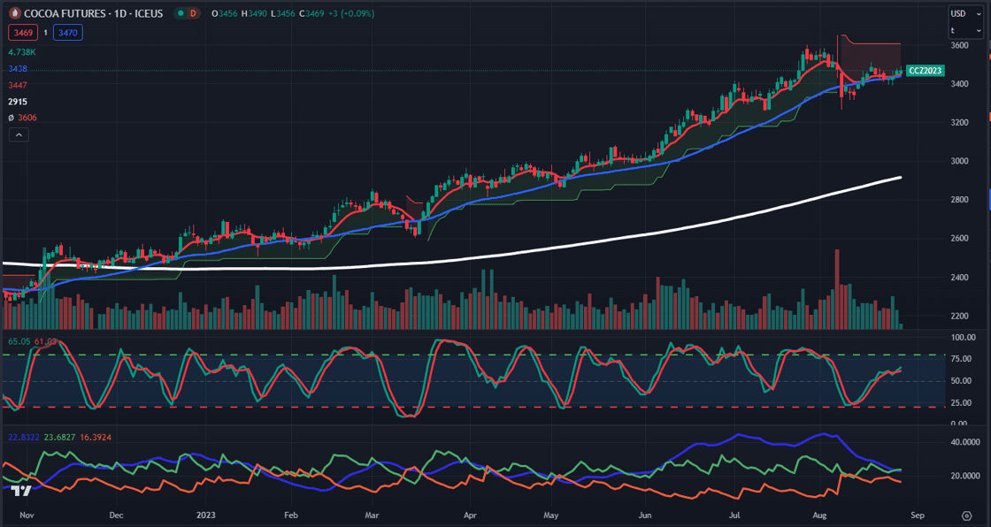Click the May label on time axis
This screenshot has height=527, width=991.
point(552,515)
